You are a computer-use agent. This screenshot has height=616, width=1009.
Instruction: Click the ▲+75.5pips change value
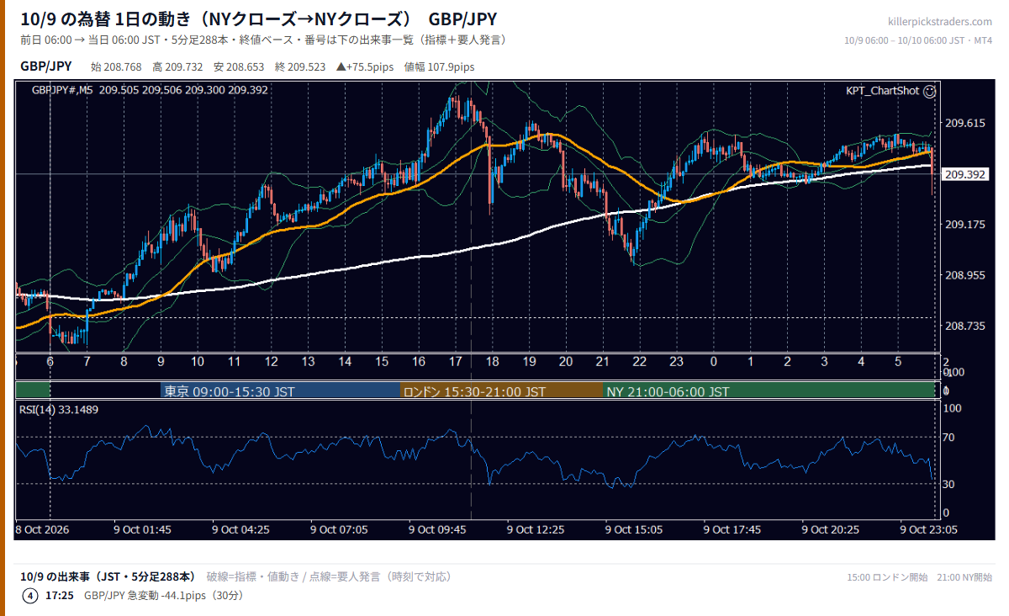(364, 66)
